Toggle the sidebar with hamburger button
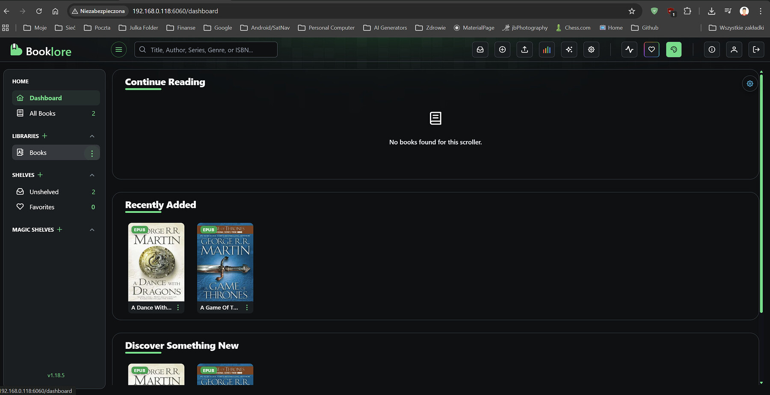 point(119,50)
